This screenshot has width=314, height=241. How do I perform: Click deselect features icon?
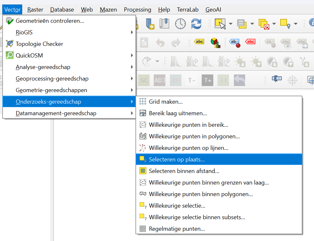point(264,24)
